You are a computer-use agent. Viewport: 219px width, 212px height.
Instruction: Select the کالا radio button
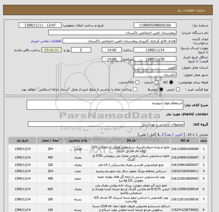tap(171, 82)
